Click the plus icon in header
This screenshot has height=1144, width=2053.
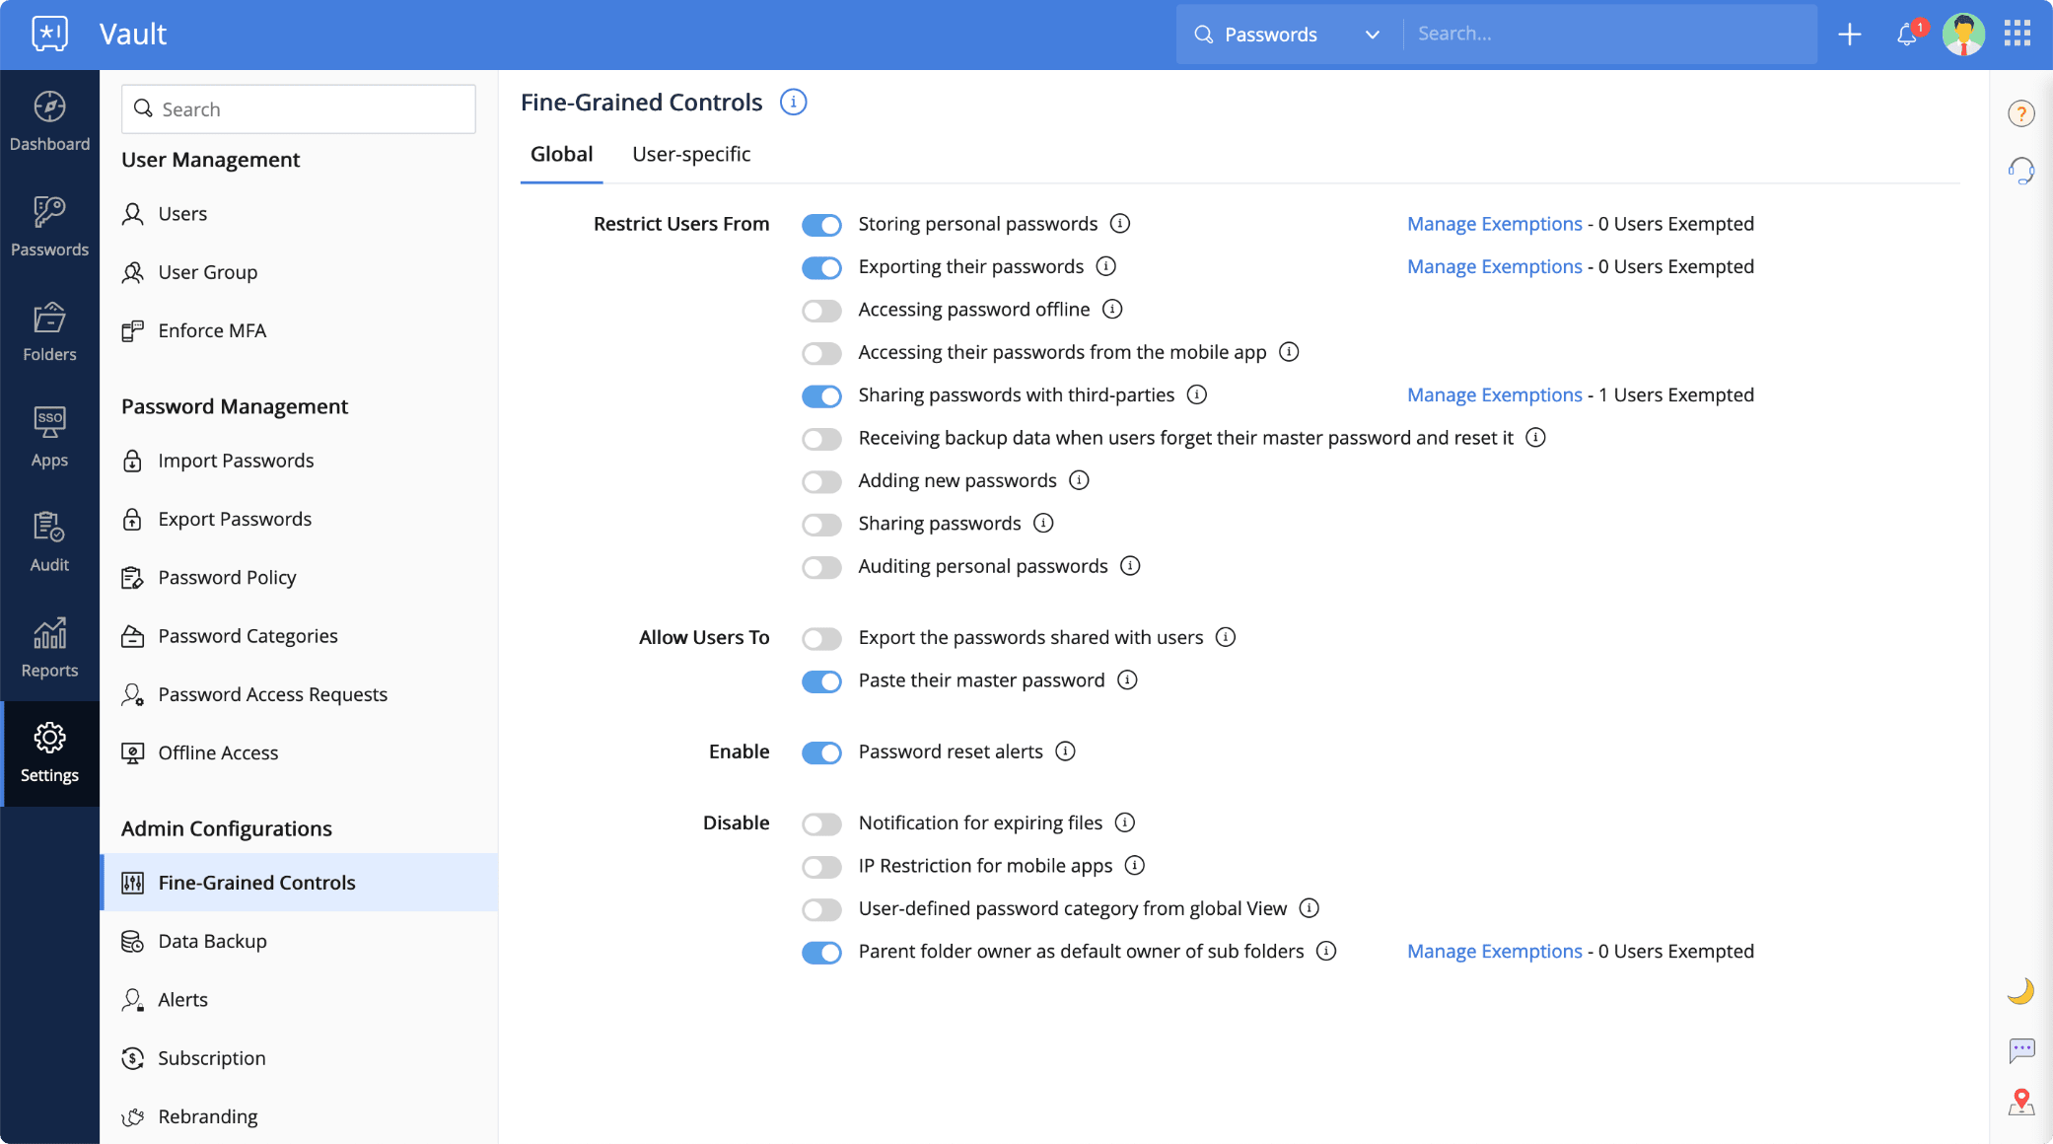click(x=1850, y=35)
